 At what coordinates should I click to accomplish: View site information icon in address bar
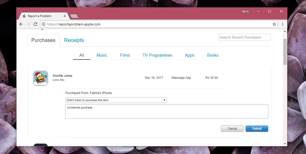44,24
